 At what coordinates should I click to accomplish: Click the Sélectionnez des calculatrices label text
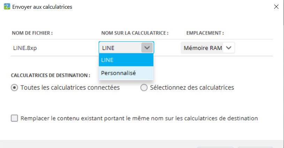pyautogui.click(x=192, y=88)
